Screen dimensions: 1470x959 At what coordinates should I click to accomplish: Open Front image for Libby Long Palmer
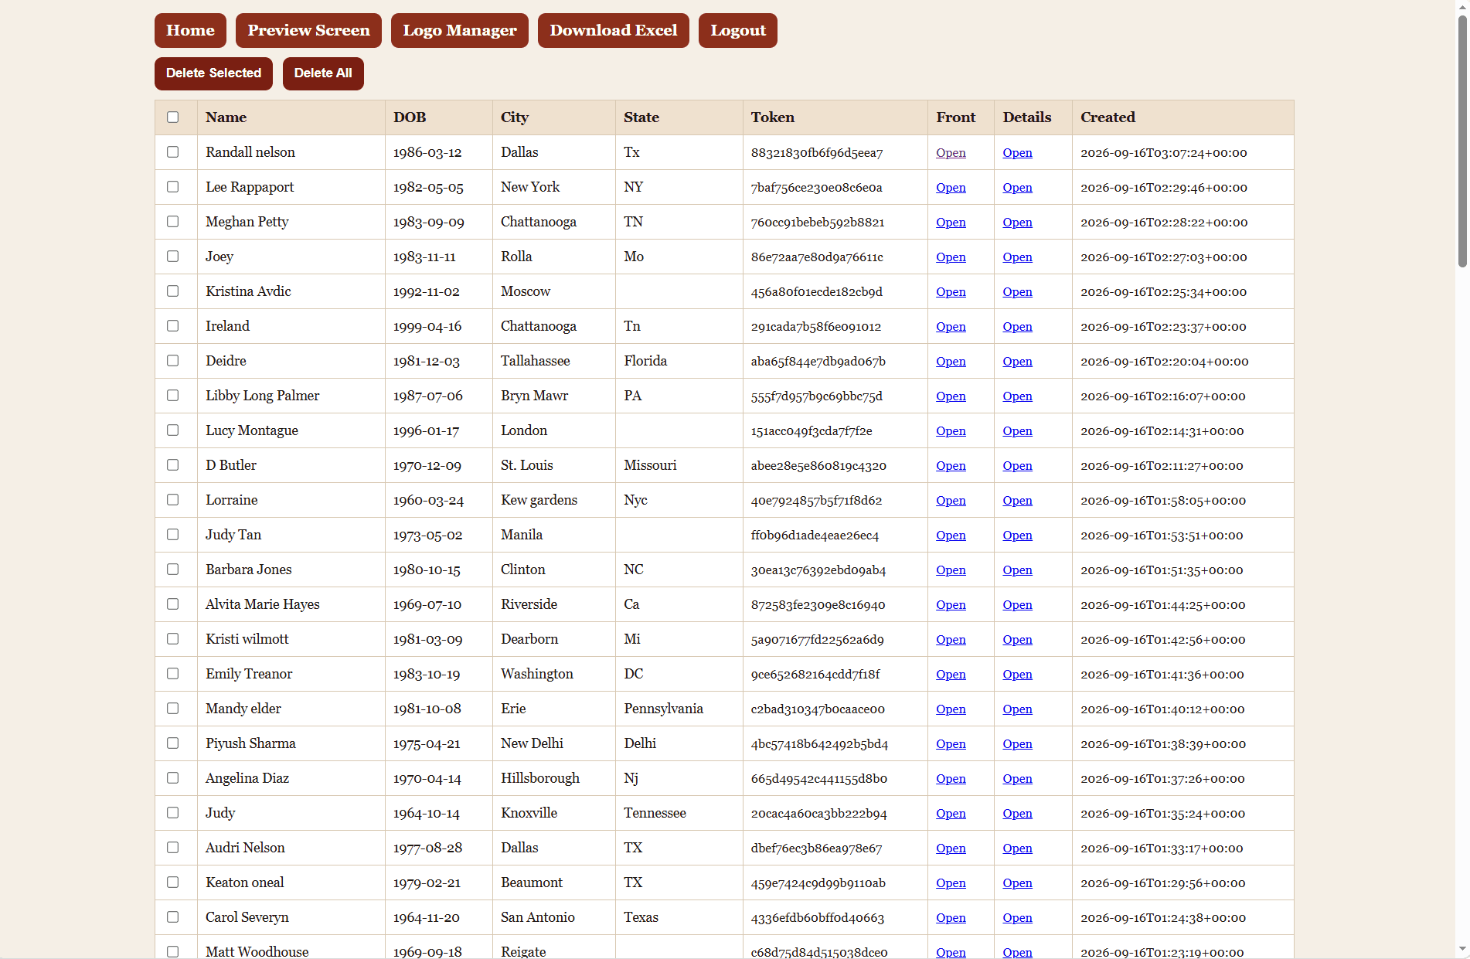coord(951,396)
